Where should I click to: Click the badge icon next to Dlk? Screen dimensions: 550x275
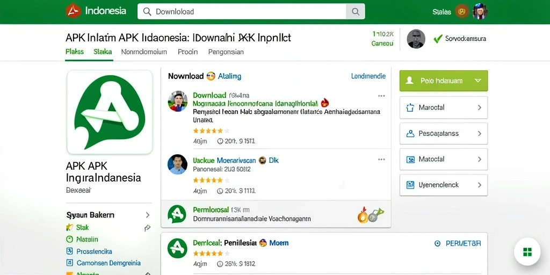(262, 160)
